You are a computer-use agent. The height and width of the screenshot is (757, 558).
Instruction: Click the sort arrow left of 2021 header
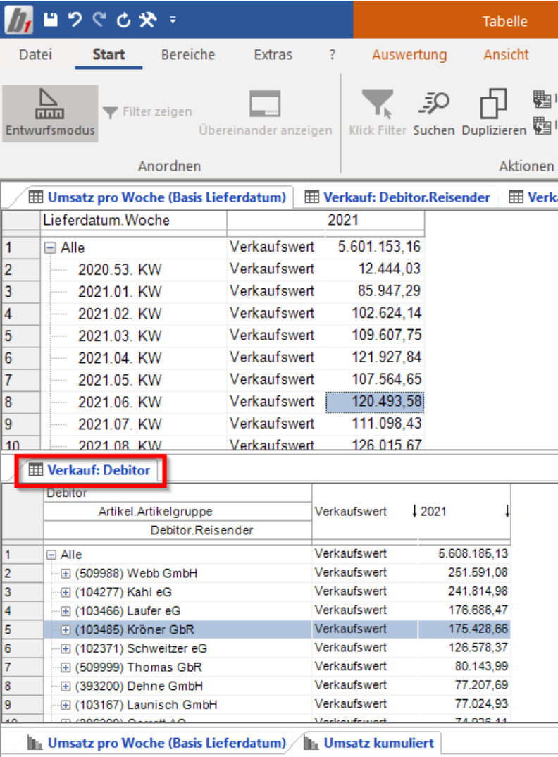click(x=414, y=511)
